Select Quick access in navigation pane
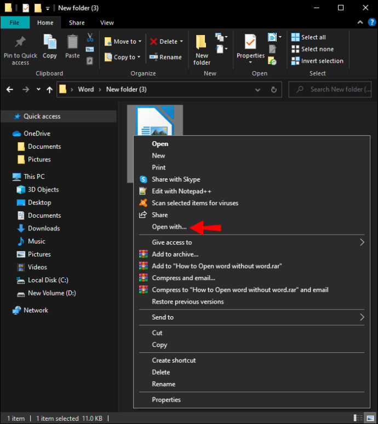The image size is (378, 424). pyautogui.click(x=59, y=117)
